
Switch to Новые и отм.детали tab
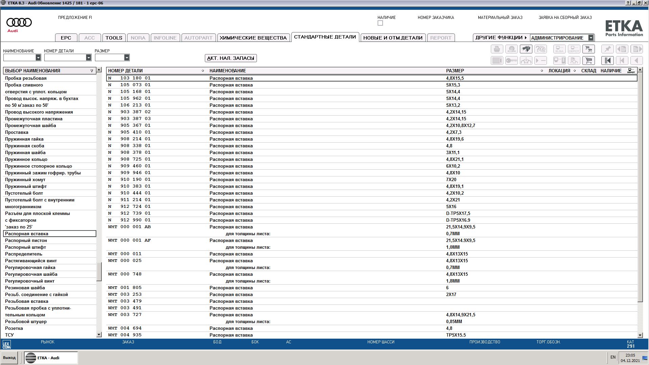pyautogui.click(x=393, y=38)
